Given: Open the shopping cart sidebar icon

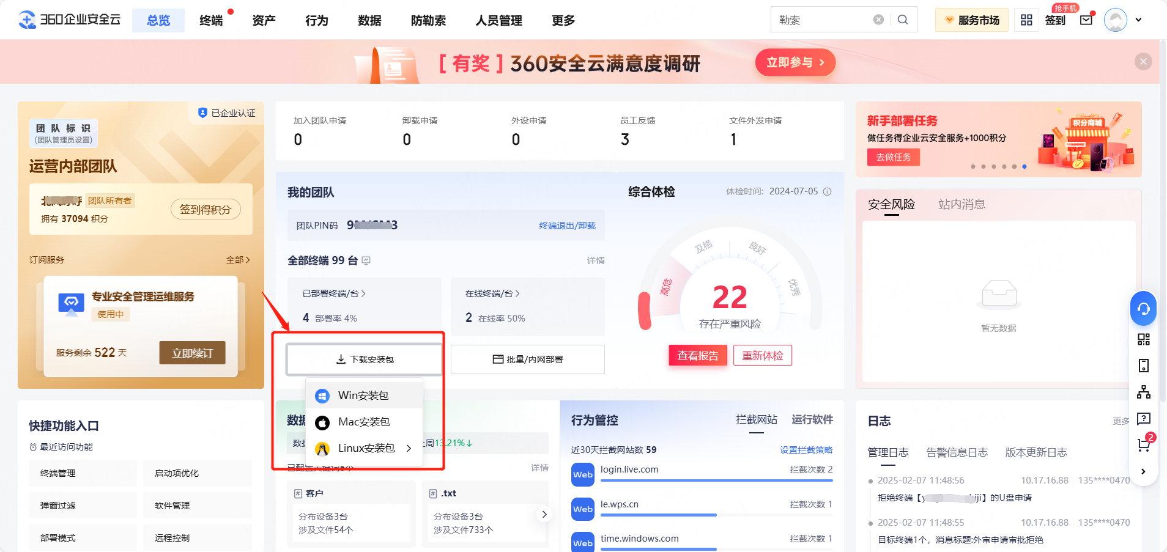Looking at the screenshot, I should pyautogui.click(x=1143, y=445).
